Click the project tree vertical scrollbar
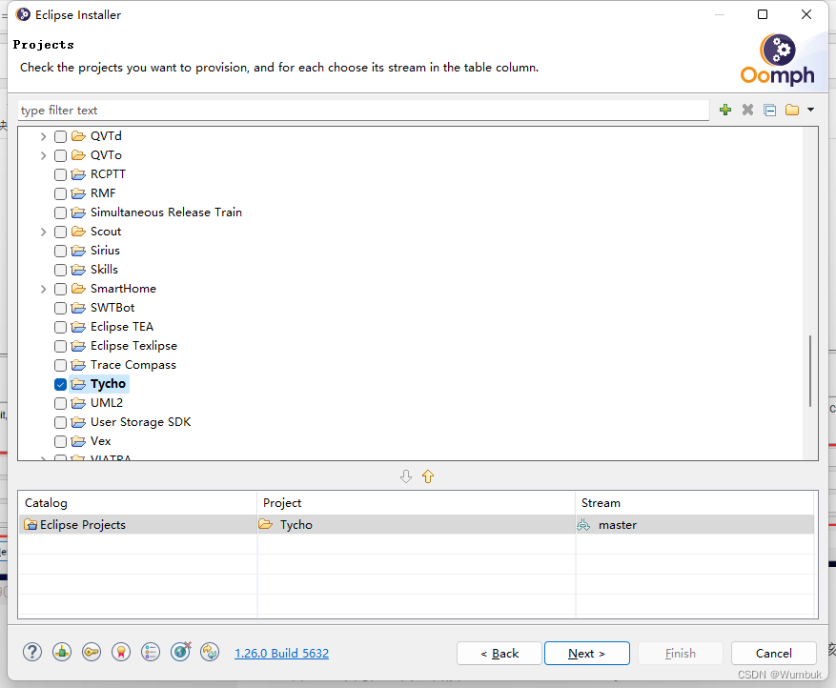Screen dimensions: 836x688 [810, 371]
